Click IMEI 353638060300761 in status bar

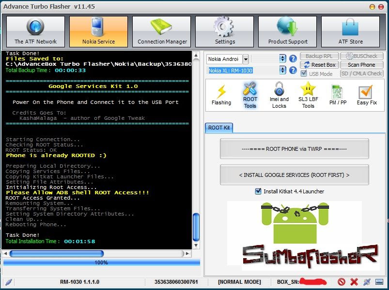coord(176,282)
